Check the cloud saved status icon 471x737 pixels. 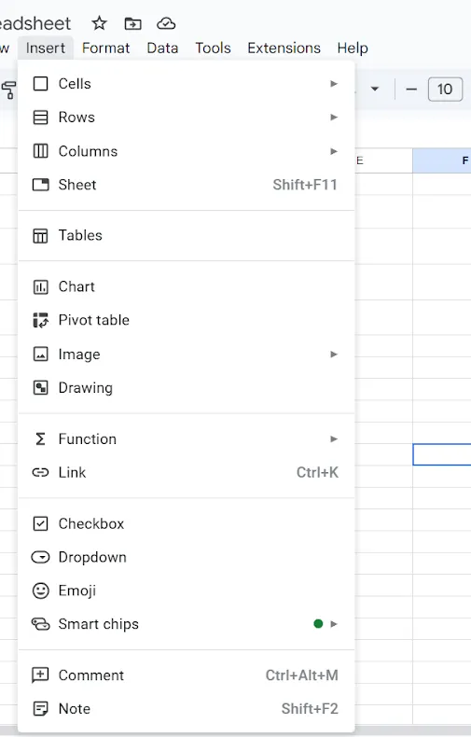coord(166,23)
